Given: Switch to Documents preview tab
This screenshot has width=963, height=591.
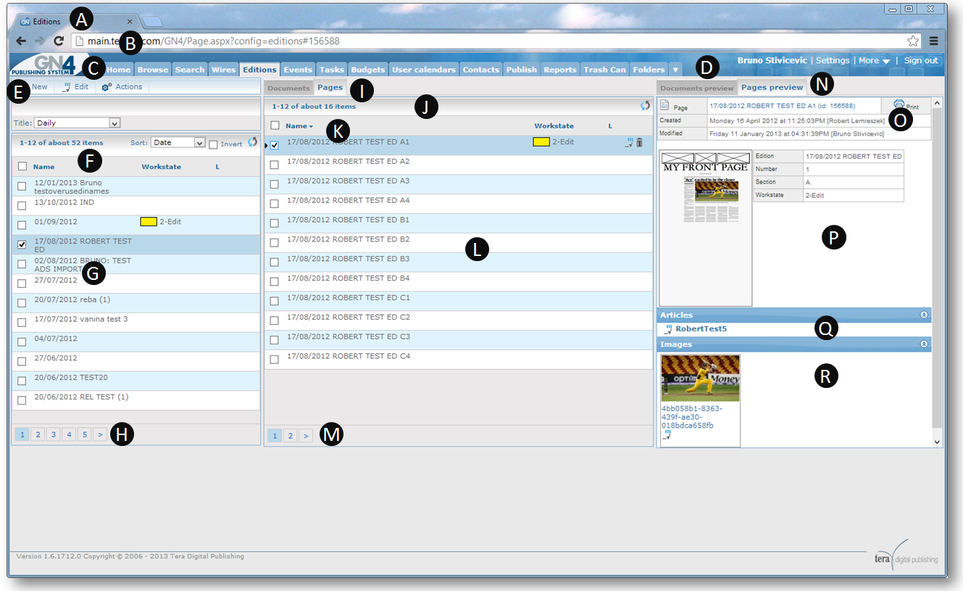Looking at the screenshot, I should (697, 88).
